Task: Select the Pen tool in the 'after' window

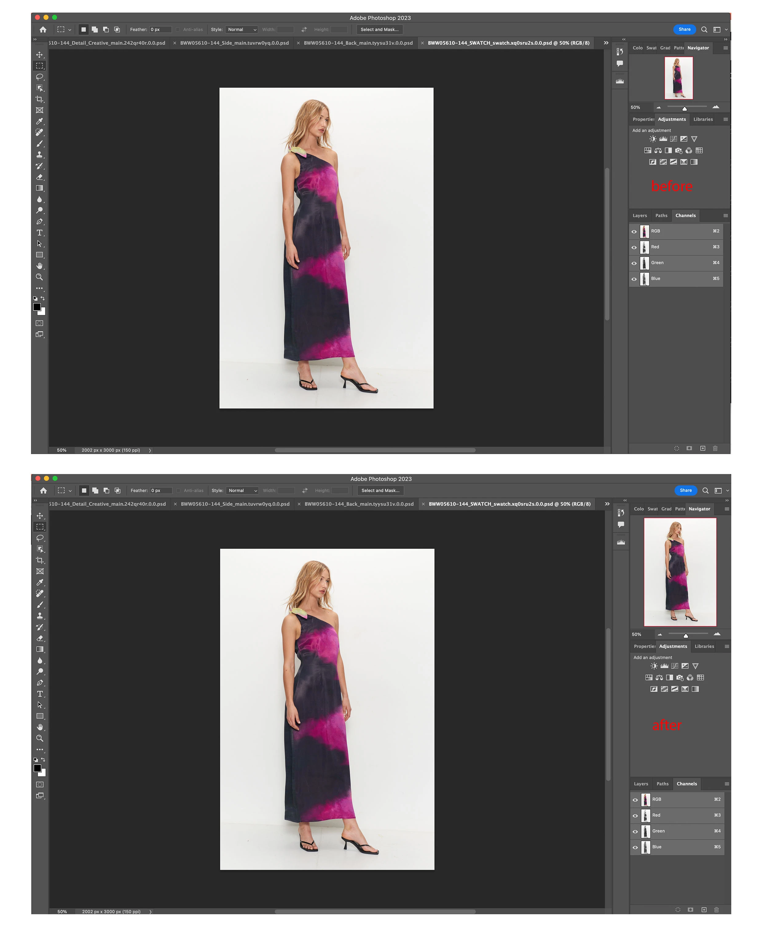Action: (x=40, y=683)
